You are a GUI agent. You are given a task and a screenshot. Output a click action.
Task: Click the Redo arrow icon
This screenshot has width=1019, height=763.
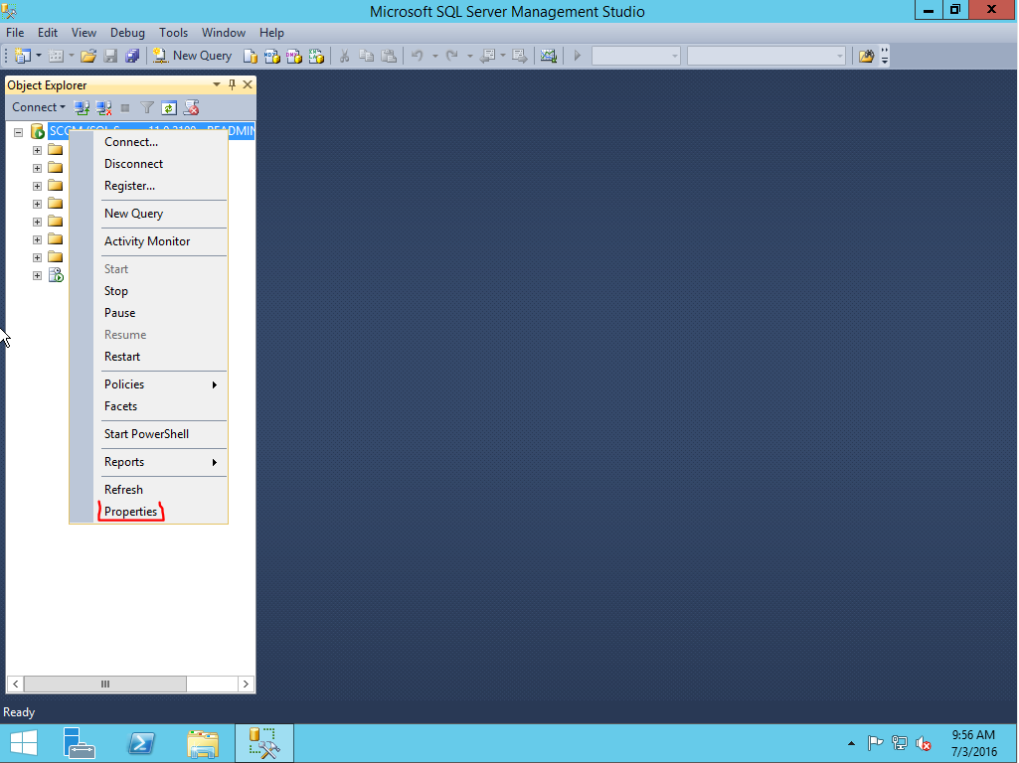pos(452,56)
